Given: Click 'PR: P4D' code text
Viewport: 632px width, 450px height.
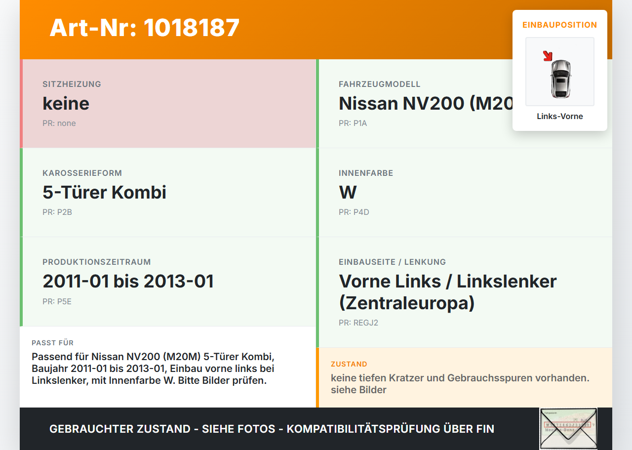Looking at the screenshot, I should coord(354,212).
